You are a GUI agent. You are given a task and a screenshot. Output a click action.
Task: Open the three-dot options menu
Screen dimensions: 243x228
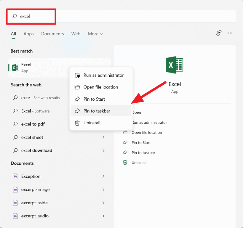click(x=230, y=33)
